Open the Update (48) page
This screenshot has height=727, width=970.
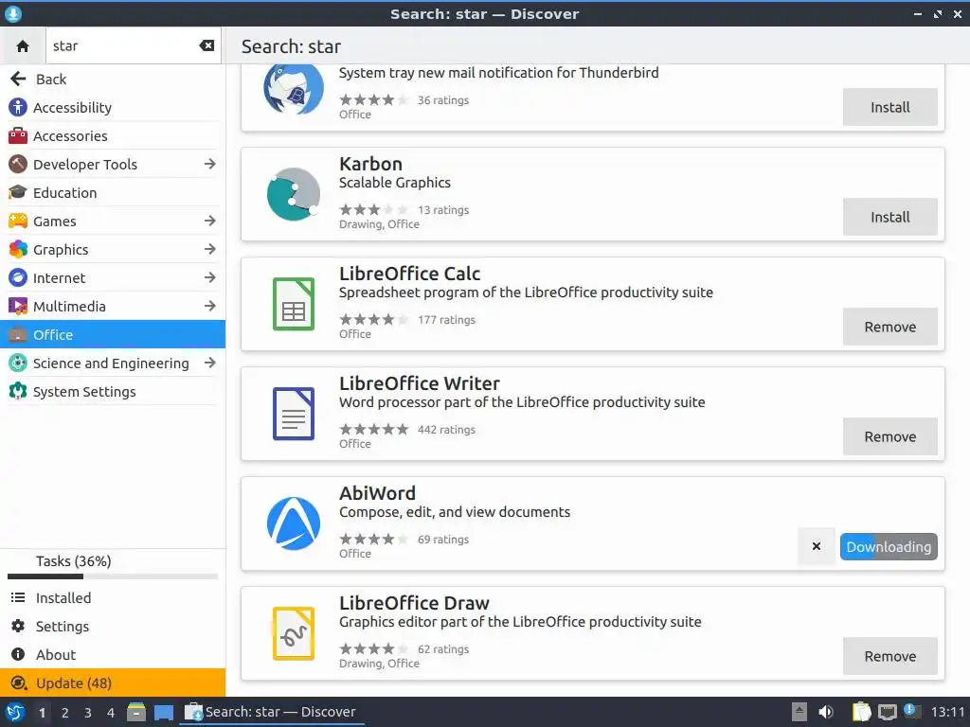(x=113, y=683)
